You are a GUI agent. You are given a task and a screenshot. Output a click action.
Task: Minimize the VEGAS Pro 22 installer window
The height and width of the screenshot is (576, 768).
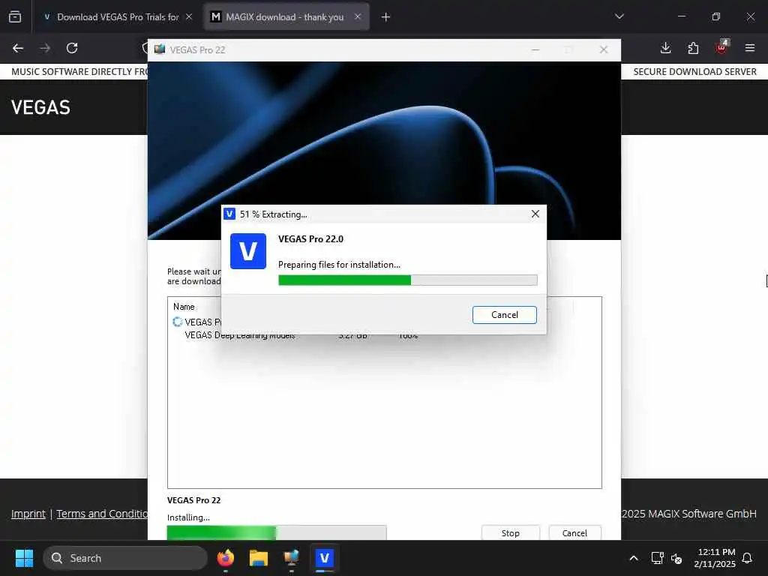click(535, 50)
